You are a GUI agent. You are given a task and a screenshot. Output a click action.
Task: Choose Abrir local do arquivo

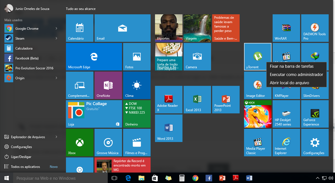(297, 83)
